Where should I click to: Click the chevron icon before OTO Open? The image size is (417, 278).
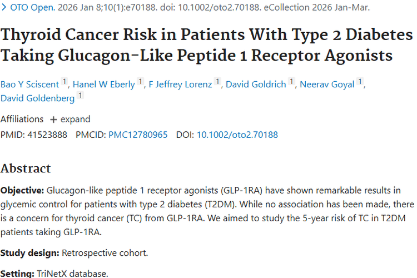point(4,8)
